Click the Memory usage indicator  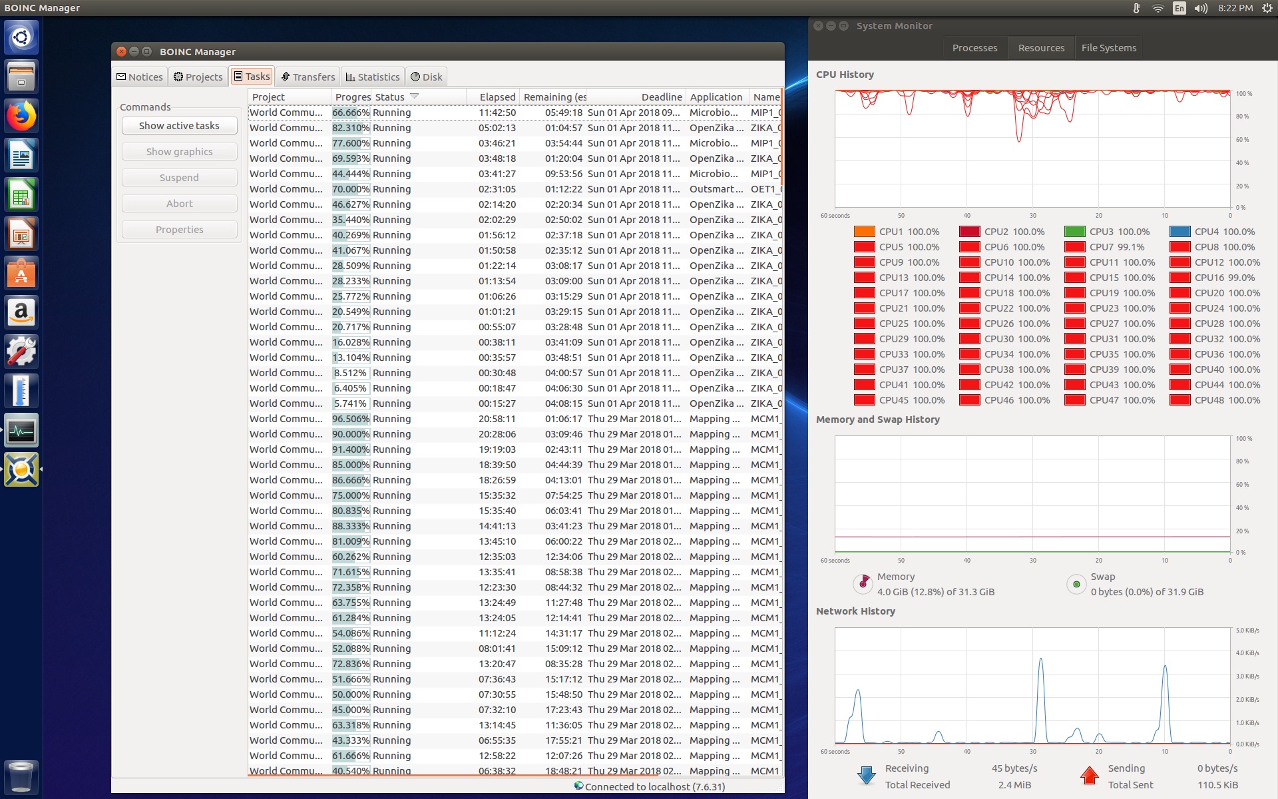coord(863,583)
